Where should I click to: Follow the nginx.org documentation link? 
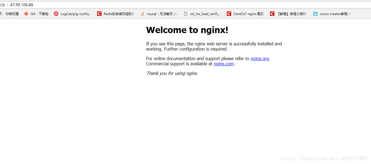260,58
